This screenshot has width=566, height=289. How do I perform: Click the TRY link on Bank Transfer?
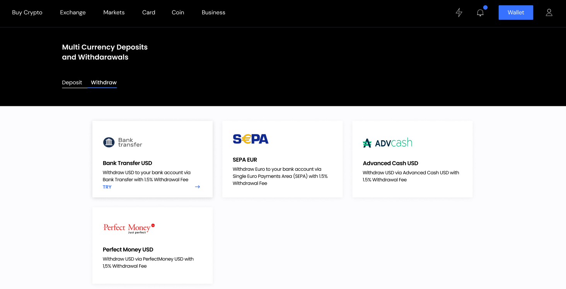107,187
